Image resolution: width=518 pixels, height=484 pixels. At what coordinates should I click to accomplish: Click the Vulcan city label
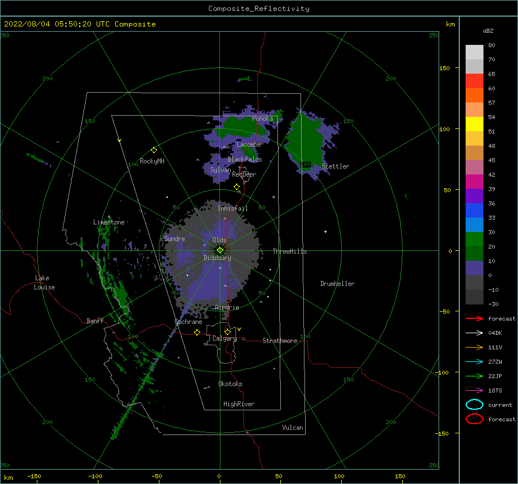click(292, 427)
